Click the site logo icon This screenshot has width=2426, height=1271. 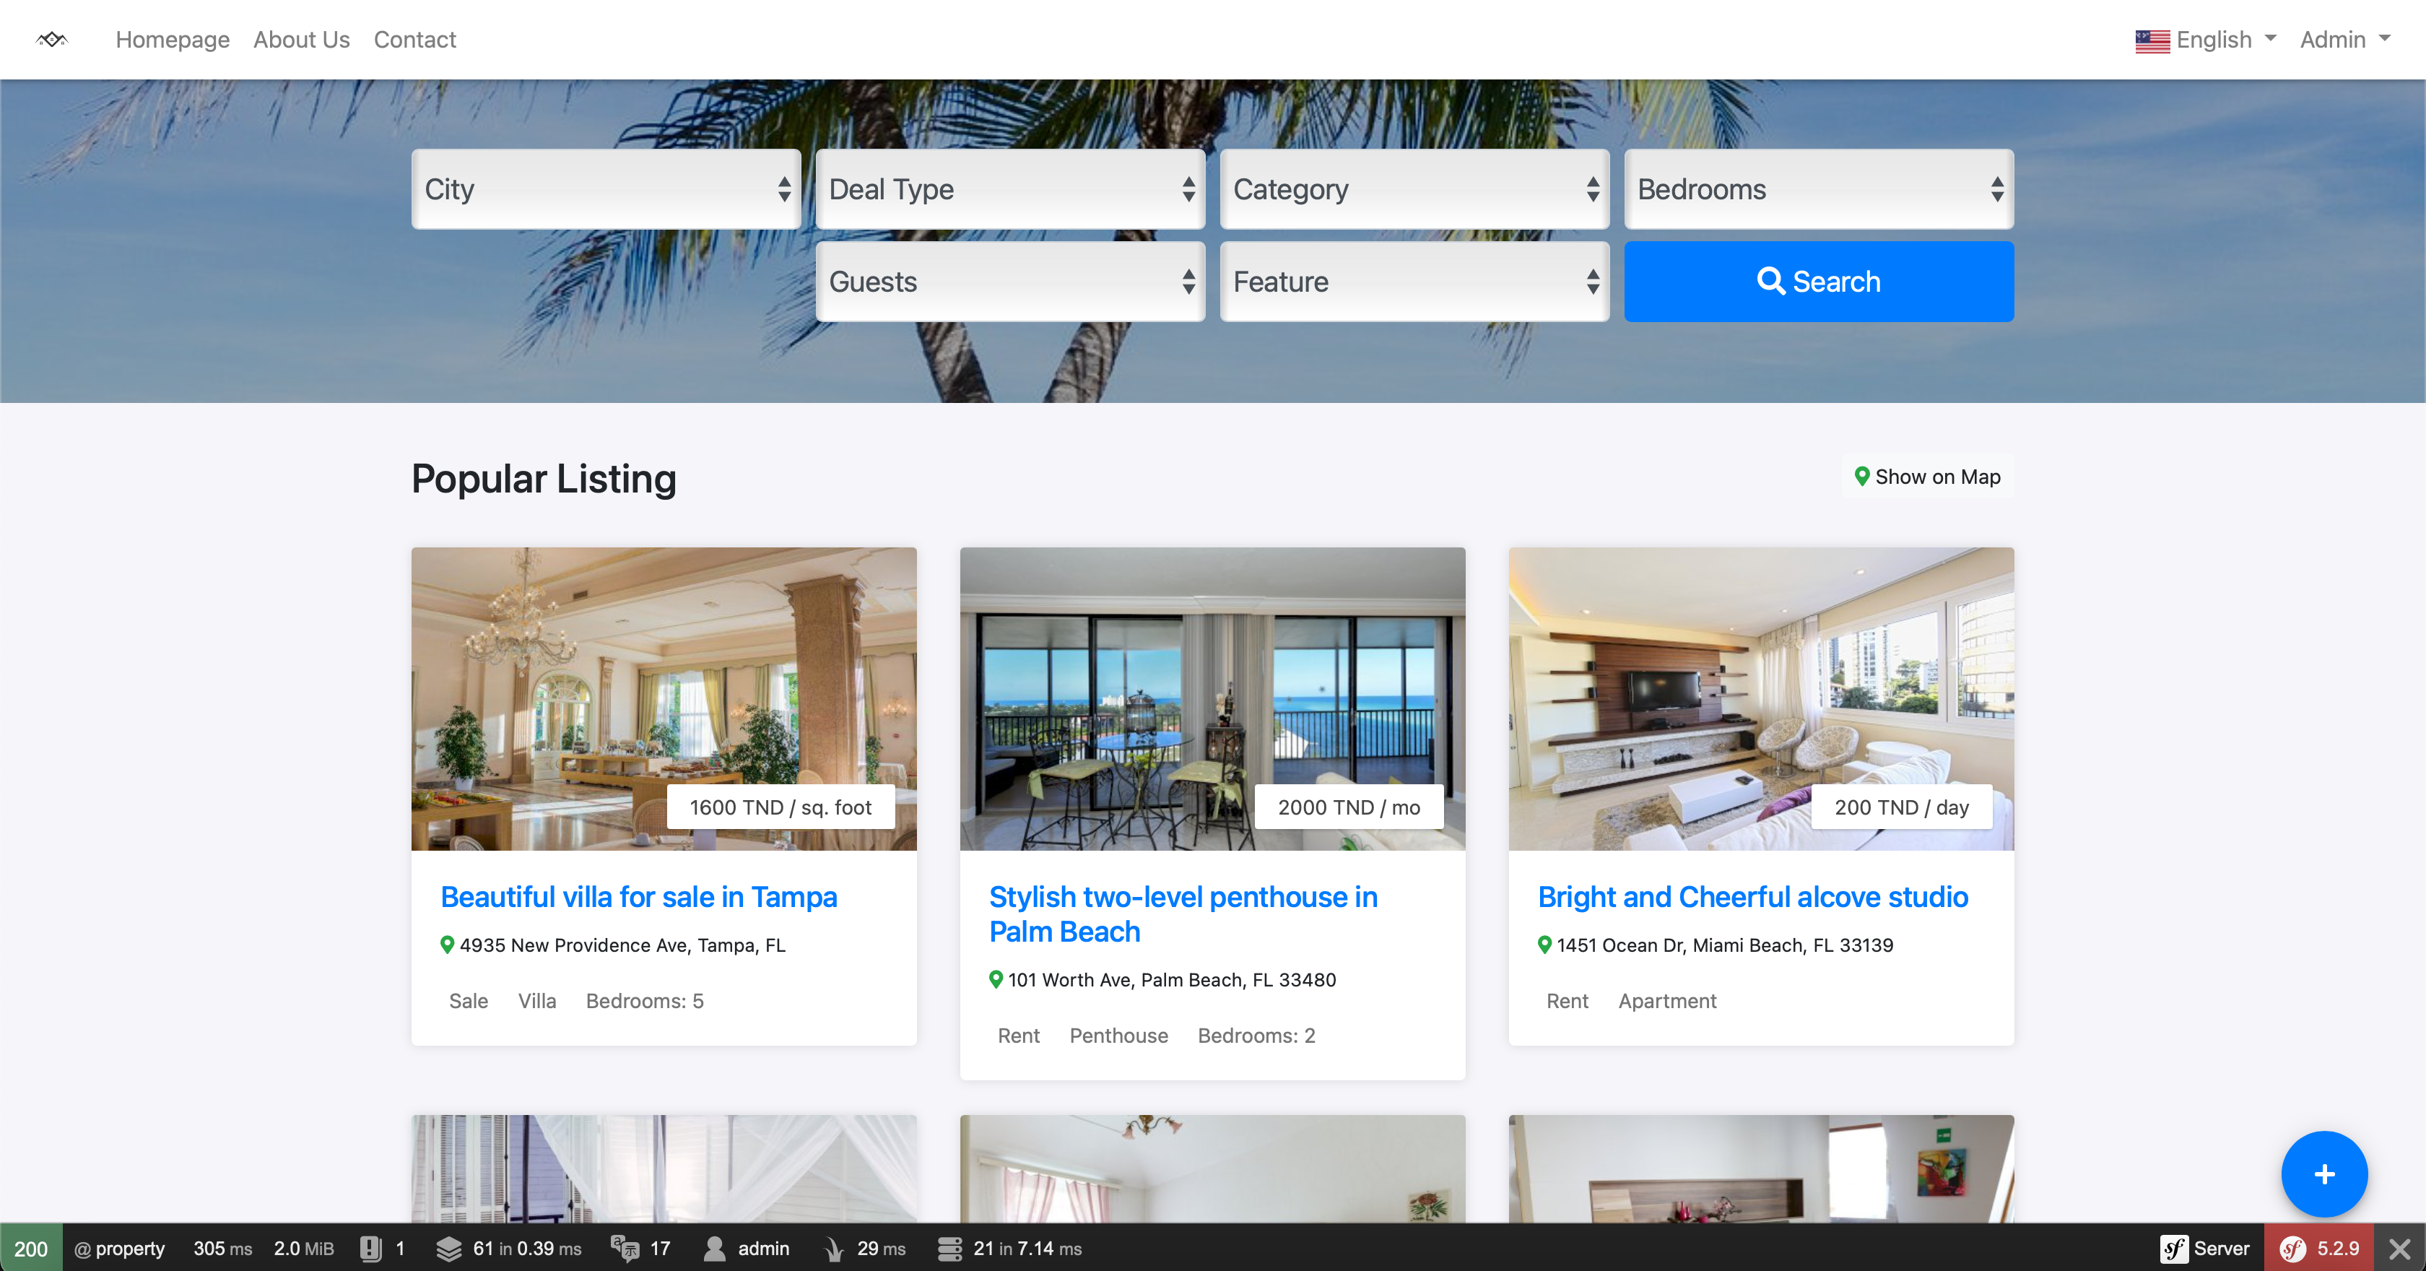pyautogui.click(x=52, y=40)
